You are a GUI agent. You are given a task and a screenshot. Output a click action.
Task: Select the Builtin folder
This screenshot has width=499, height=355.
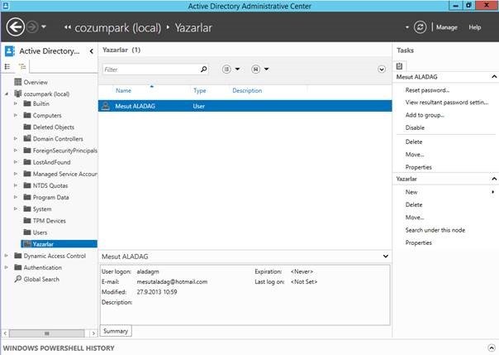pyautogui.click(x=41, y=103)
